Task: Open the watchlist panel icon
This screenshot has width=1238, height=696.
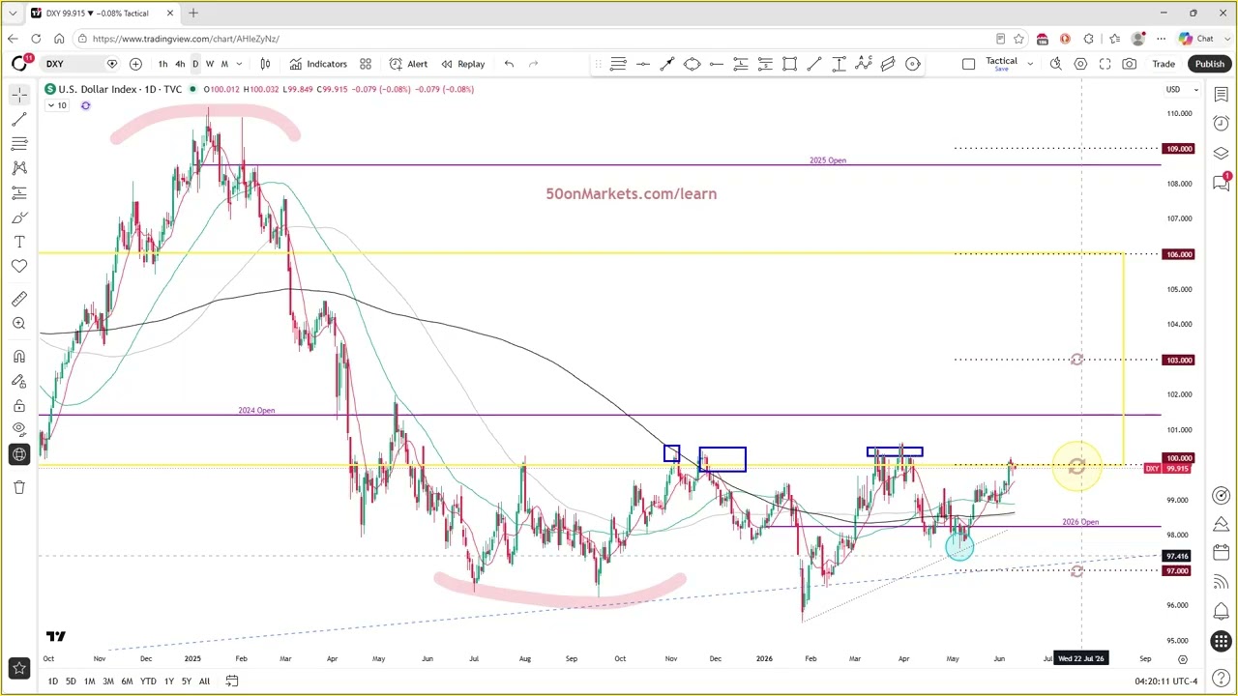Action: tap(1222, 94)
